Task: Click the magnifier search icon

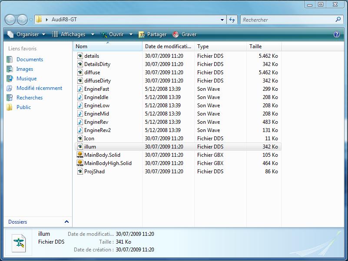Action: tap(338, 20)
